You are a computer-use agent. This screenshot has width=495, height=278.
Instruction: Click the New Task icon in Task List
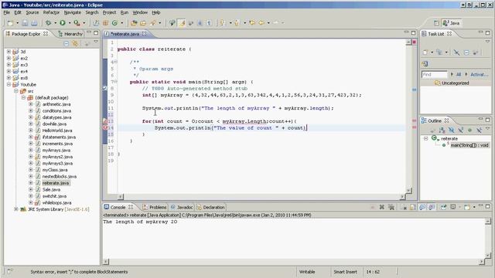(425, 53)
